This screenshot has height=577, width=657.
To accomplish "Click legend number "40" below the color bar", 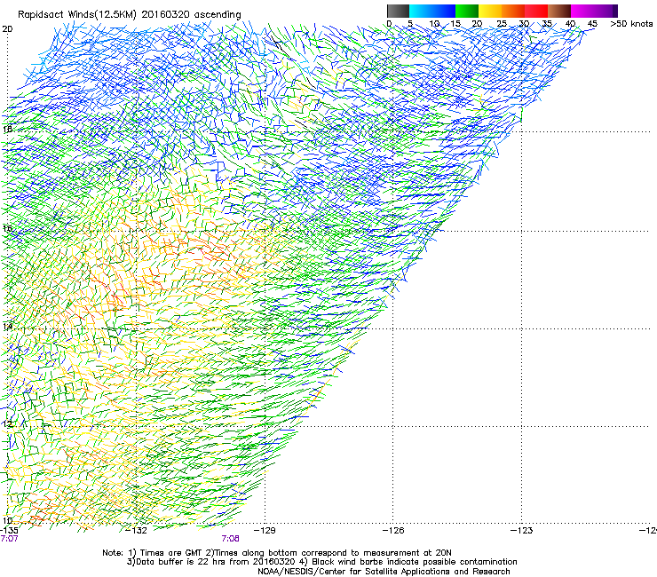I will click(x=570, y=23).
